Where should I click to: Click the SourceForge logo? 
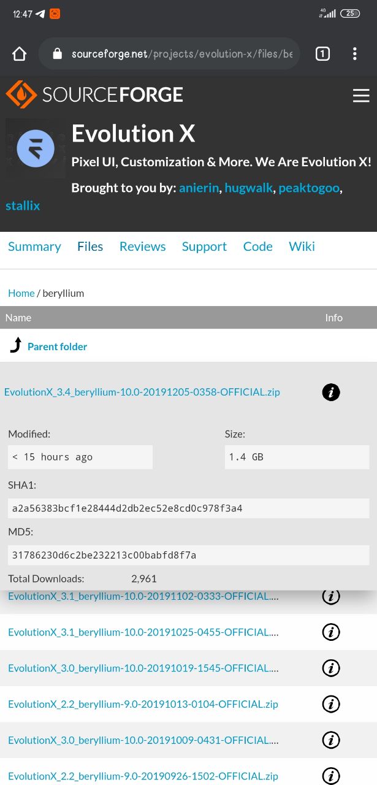tap(94, 94)
